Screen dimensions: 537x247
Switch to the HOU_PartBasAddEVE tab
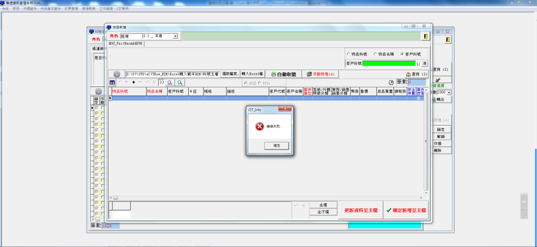126,44
